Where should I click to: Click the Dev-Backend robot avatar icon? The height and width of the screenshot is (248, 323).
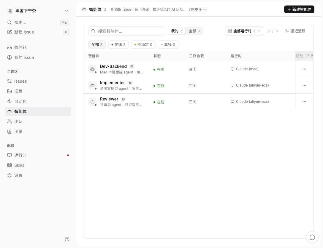[92, 69]
